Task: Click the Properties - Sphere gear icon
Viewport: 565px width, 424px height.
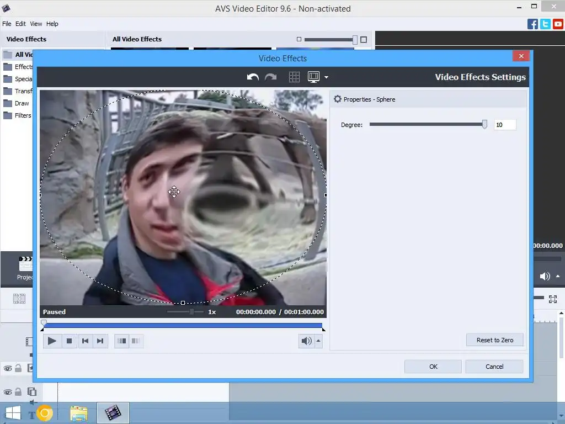Action: pyautogui.click(x=337, y=99)
